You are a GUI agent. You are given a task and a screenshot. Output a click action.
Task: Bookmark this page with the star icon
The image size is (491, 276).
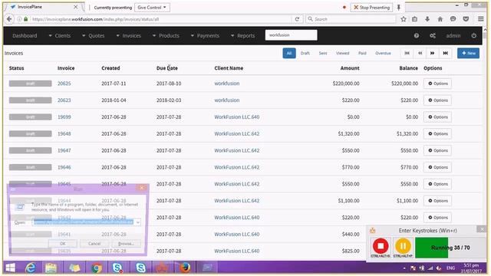[x=404, y=19]
